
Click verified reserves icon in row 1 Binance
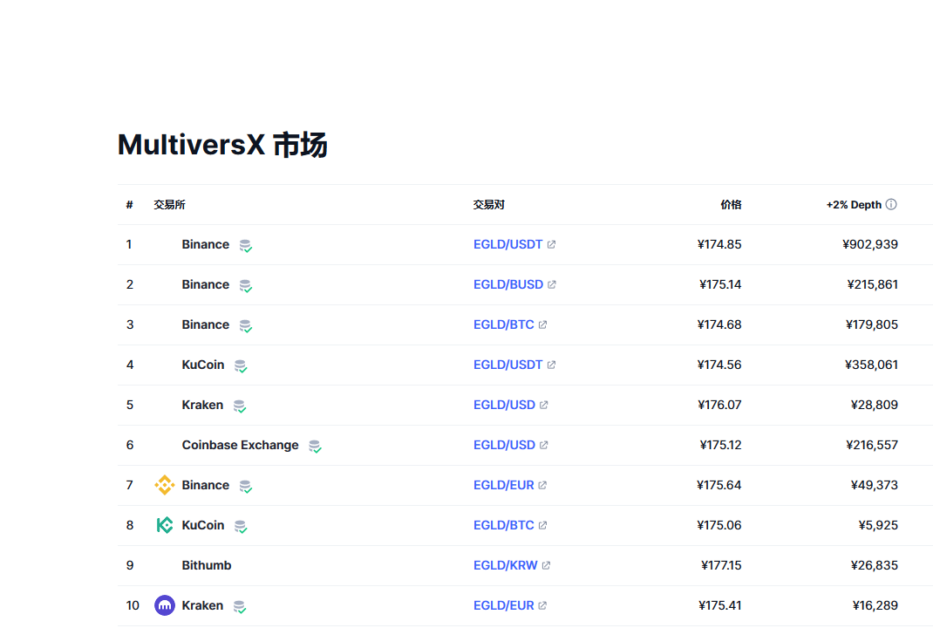pos(246,245)
